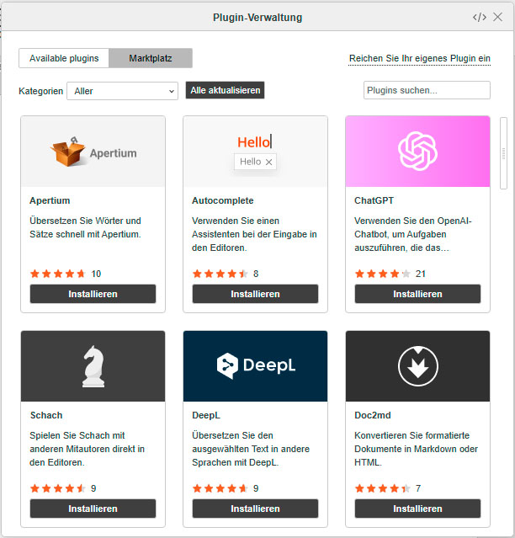515x538 pixels.
Task: Open the Schach chess knight image
Action: [93, 366]
